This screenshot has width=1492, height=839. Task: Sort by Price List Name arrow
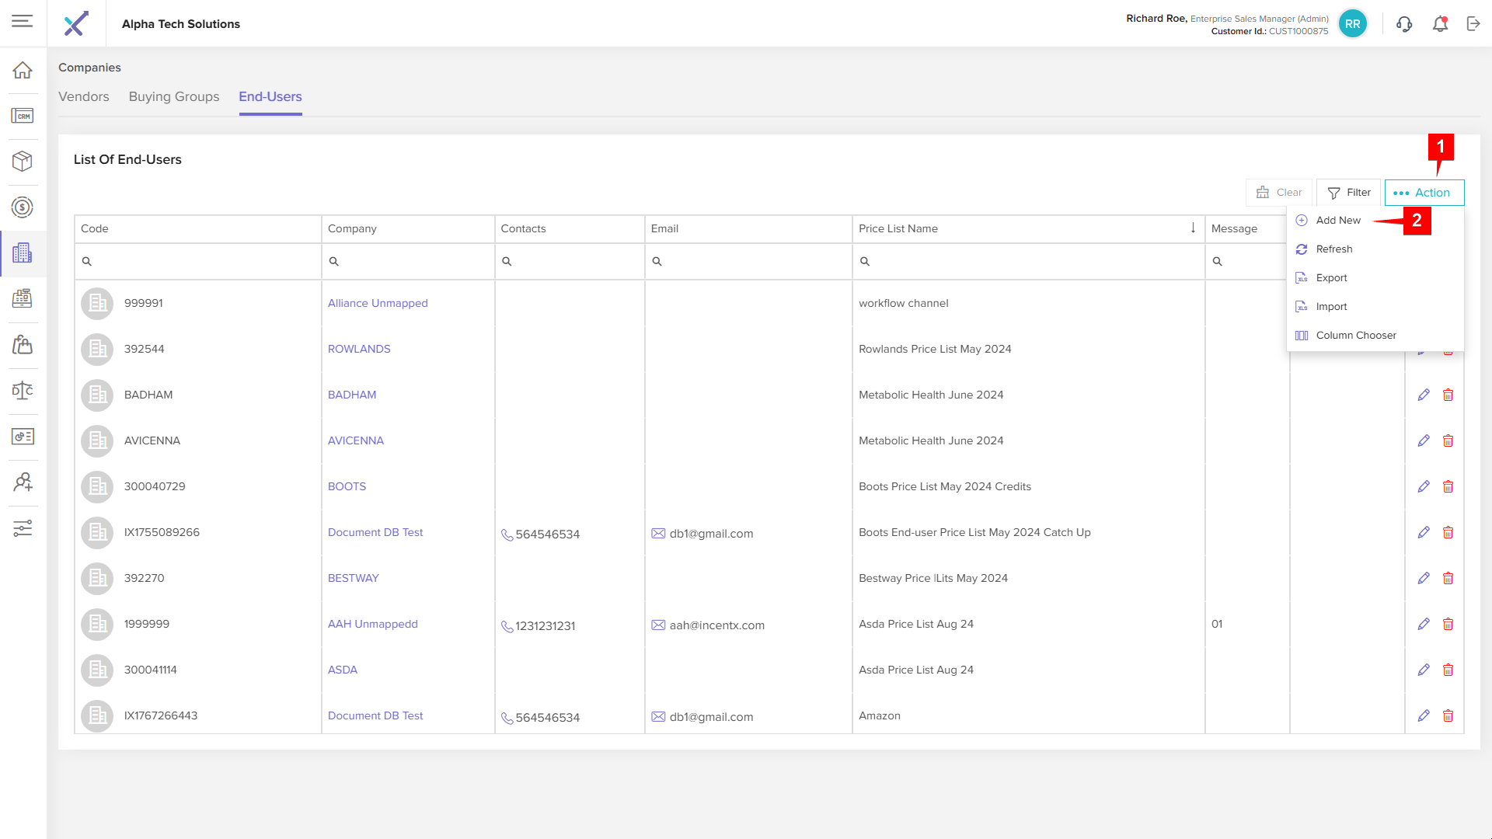click(1193, 228)
